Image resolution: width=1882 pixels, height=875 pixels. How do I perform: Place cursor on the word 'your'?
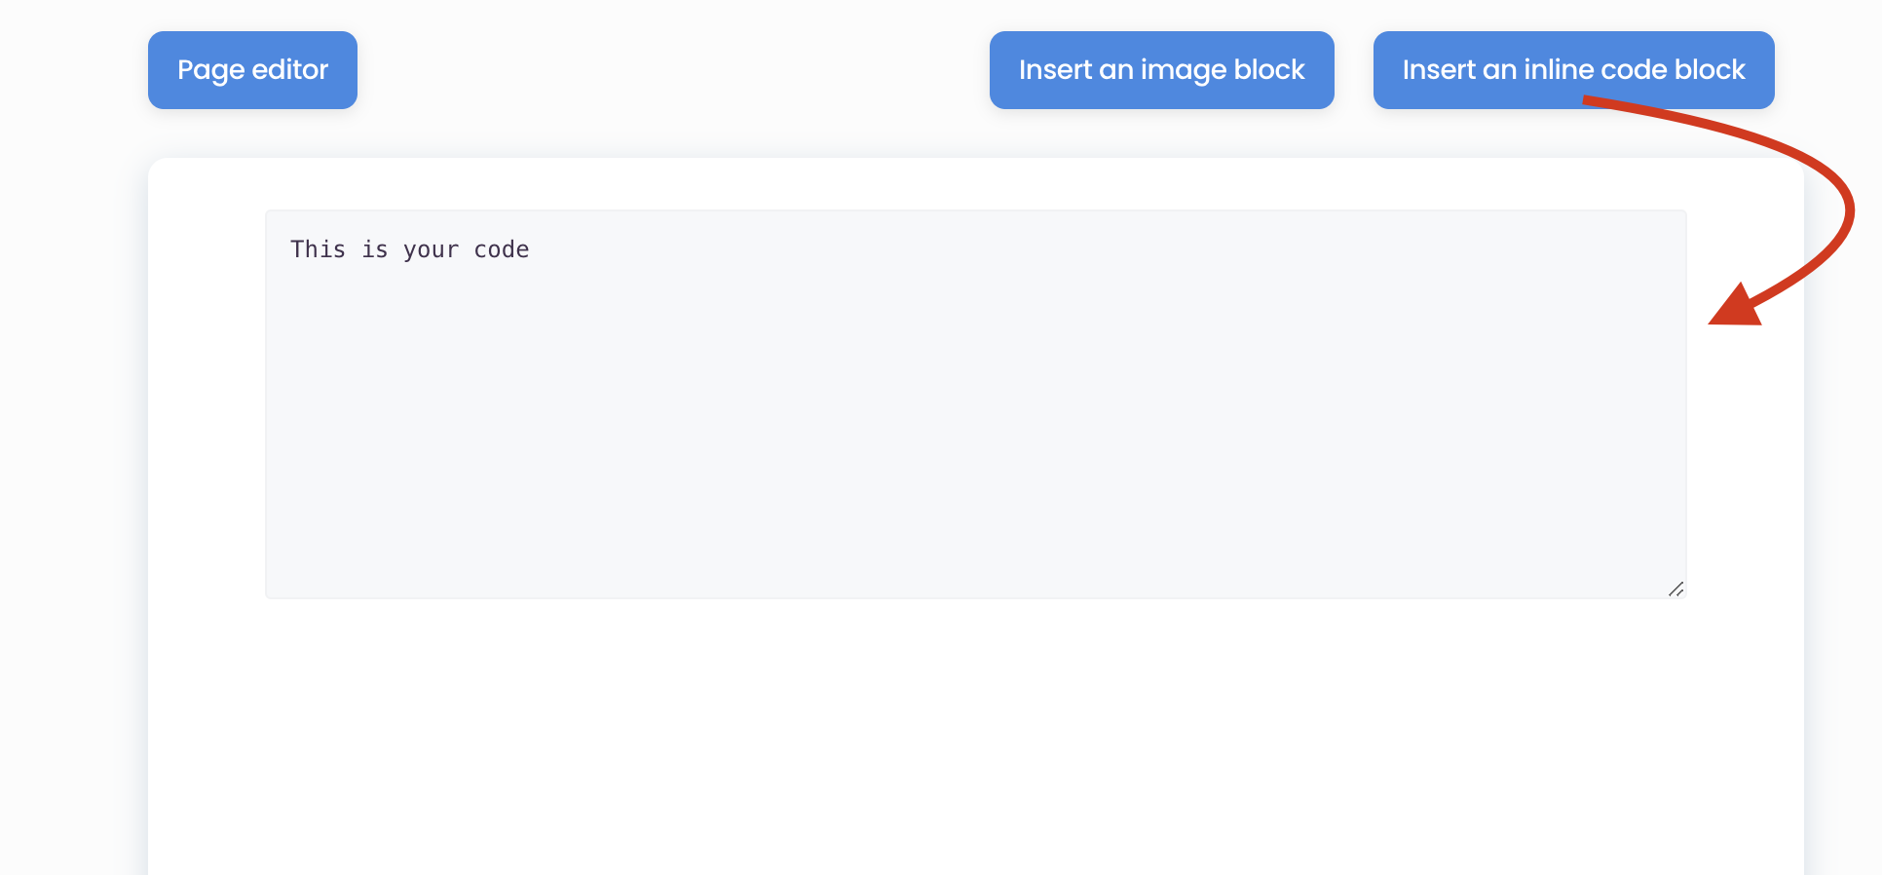[x=431, y=249]
